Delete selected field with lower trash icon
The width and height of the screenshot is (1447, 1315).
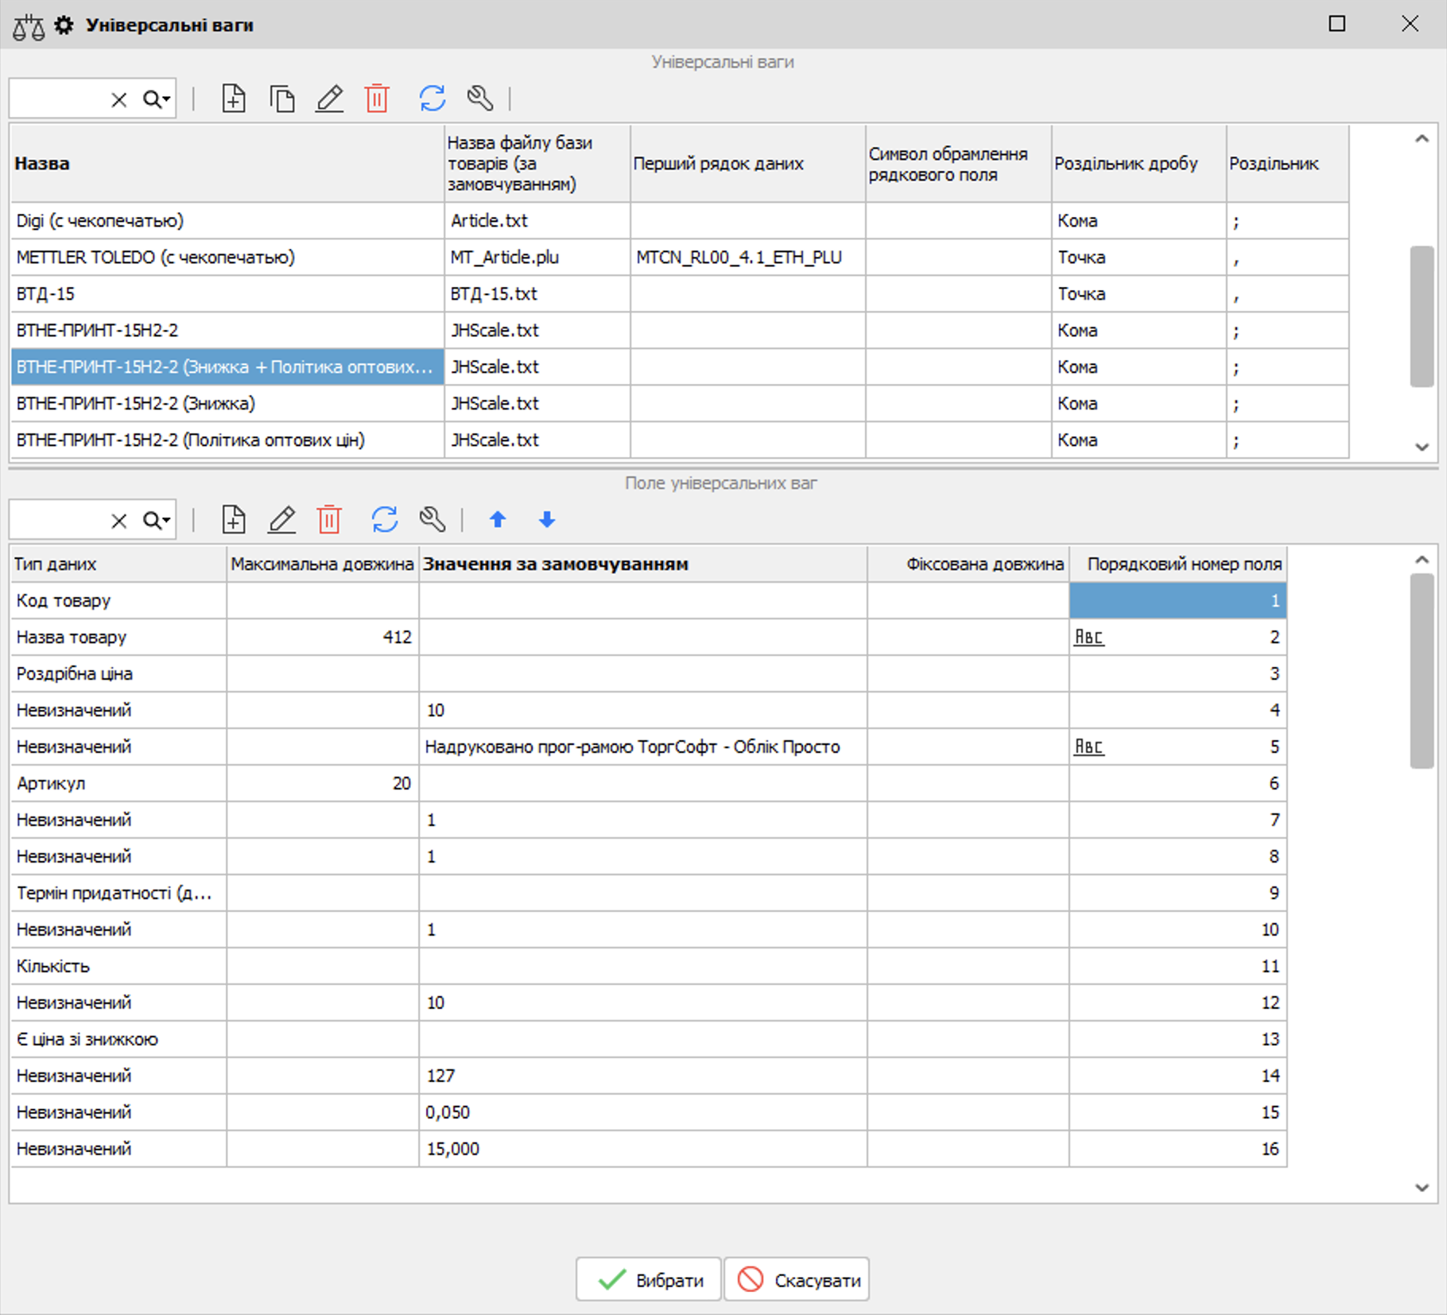(x=329, y=520)
